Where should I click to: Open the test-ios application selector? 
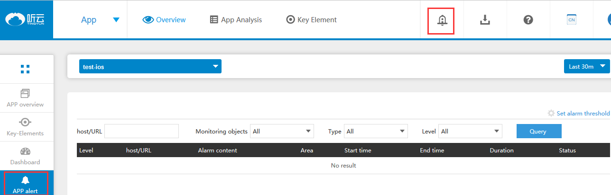click(150, 67)
